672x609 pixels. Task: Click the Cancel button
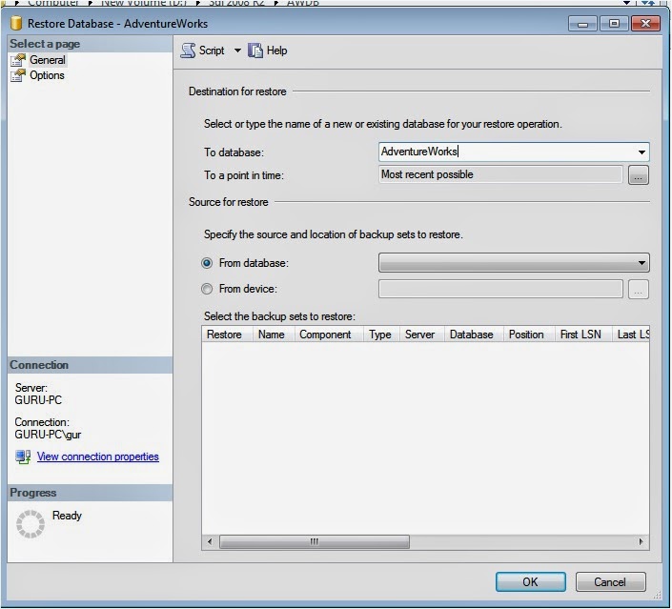610,581
